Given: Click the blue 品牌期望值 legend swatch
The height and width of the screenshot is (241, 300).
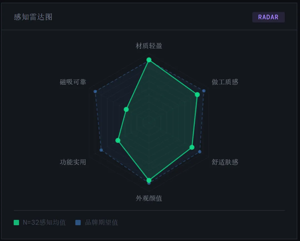Looking at the screenshot, I should pyautogui.click(x=78, y=222).
